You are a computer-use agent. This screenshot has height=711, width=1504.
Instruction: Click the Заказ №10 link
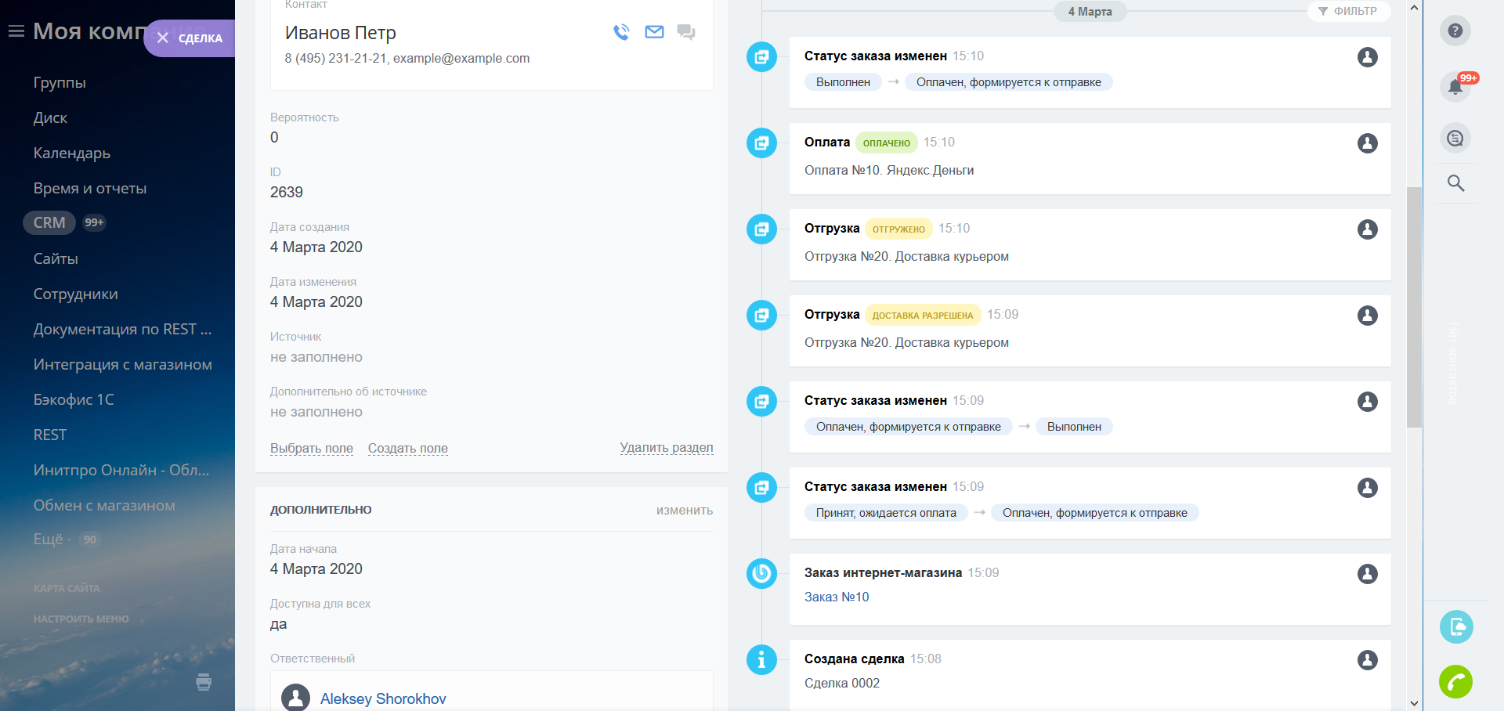point(837,597)
